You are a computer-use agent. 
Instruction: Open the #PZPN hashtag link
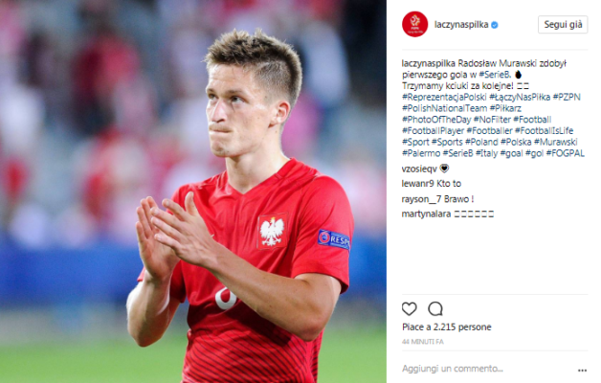pos(567,97)
